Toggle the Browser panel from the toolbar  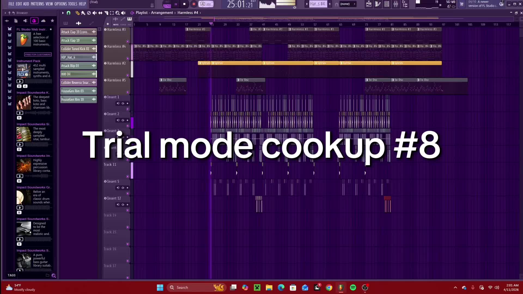(405, 4)
